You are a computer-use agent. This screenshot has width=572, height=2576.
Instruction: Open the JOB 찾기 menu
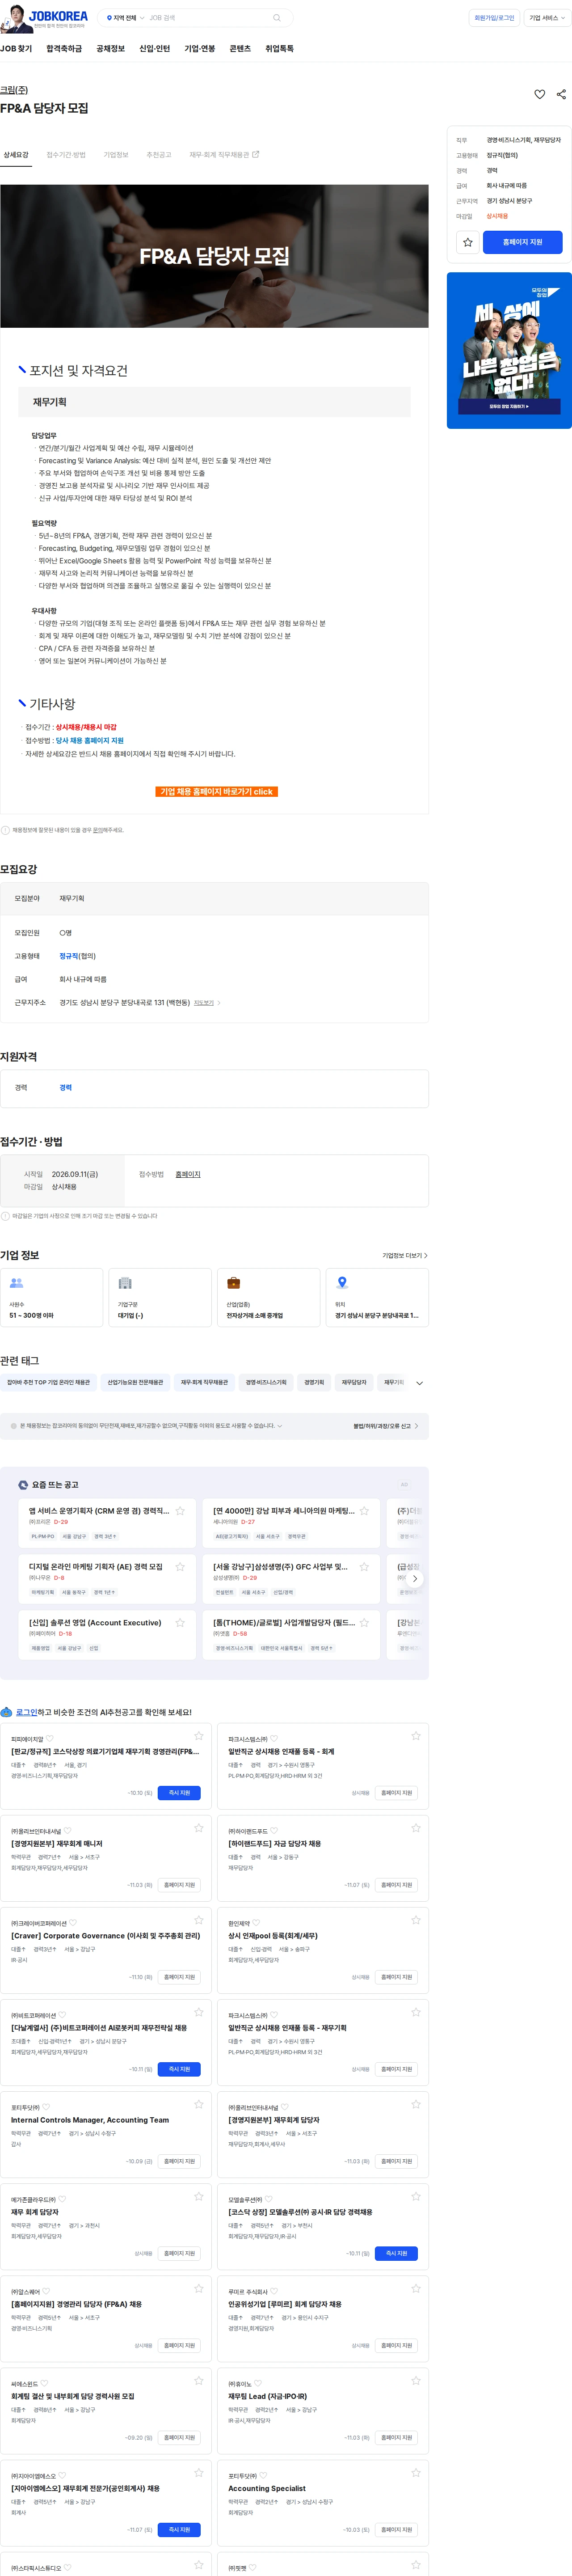click(16, 49)
